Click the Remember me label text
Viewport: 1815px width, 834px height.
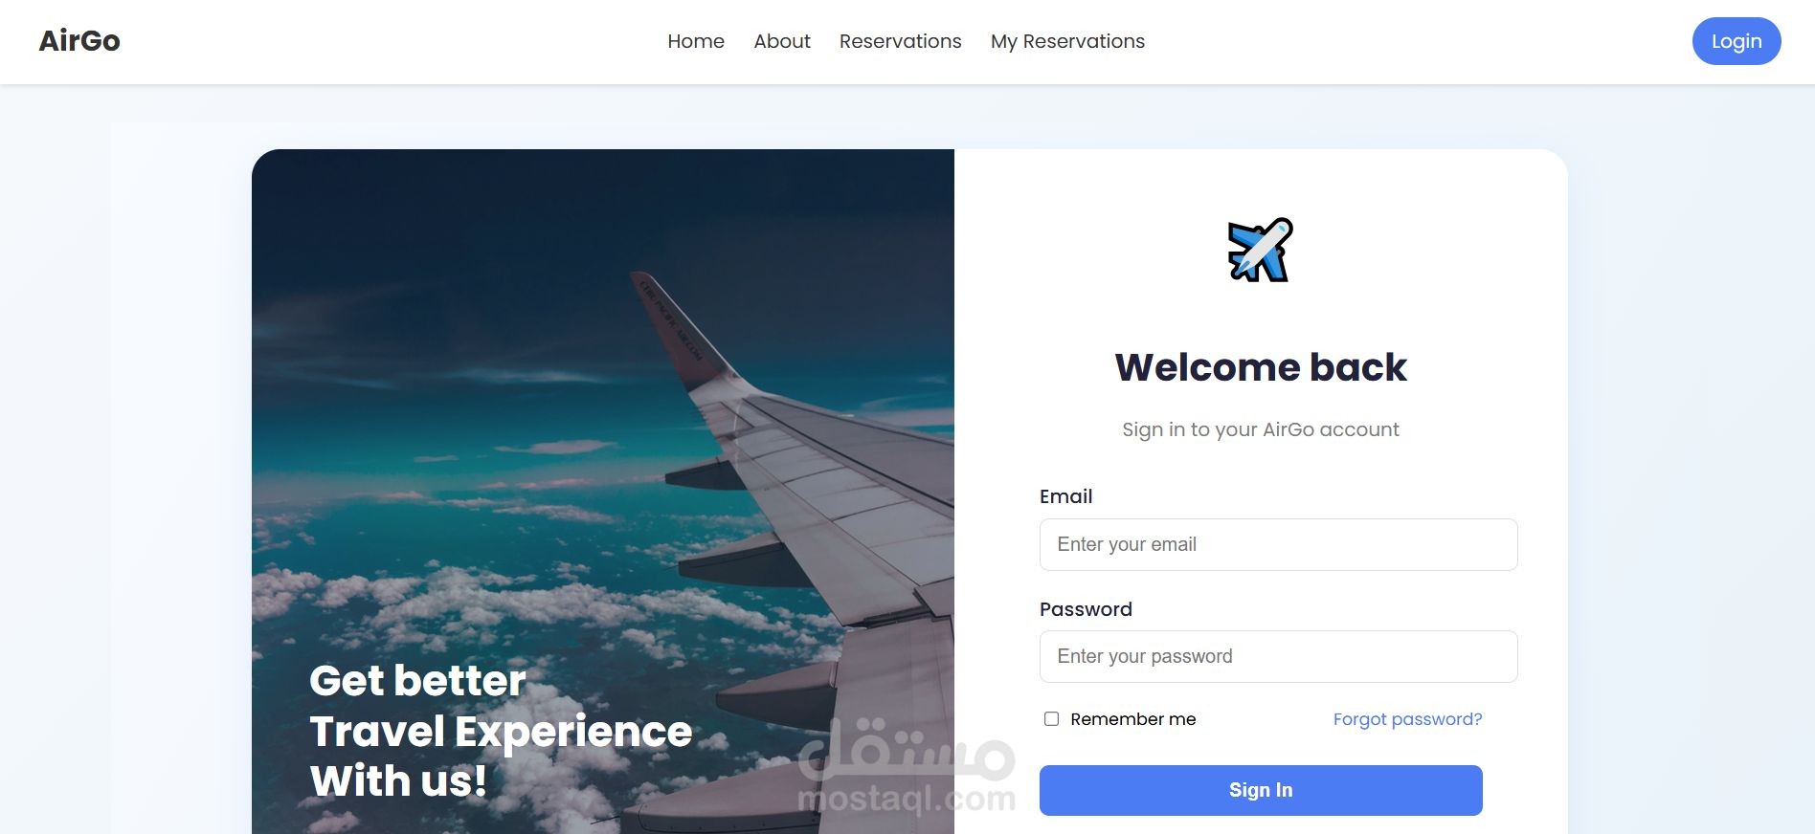click(x=1132, y=719)
